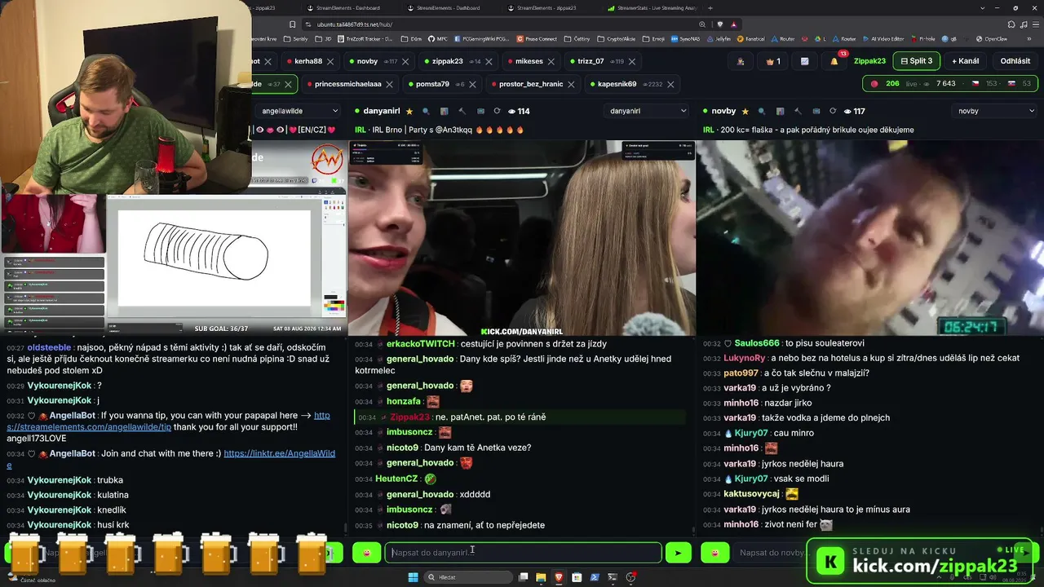Click the + Kanál add channel button
The image size is (1044, 587).
[x=966, y=61]
